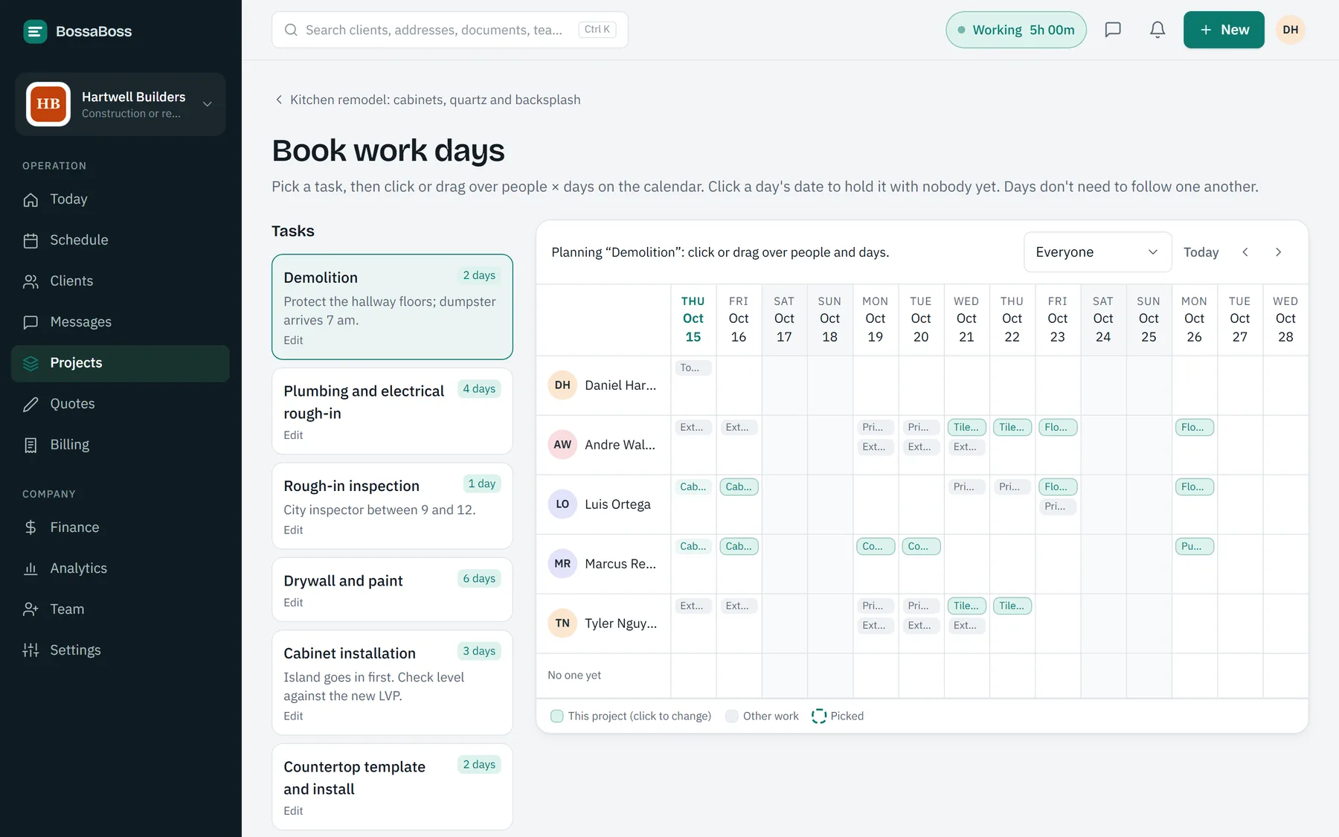Open the chat messages icon in header

tap(1113, 30)
